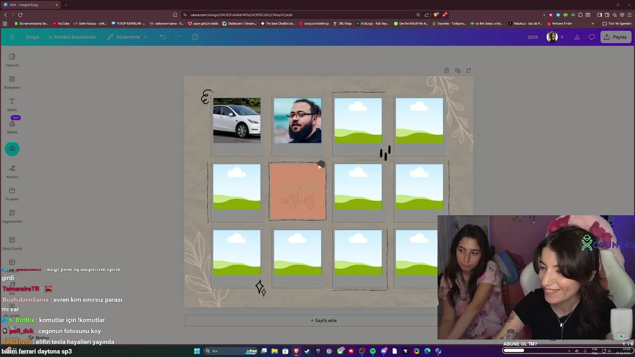Click the Notlar notes button
Viewport: 635px width, 357px height.
click(x=39, y=338)
